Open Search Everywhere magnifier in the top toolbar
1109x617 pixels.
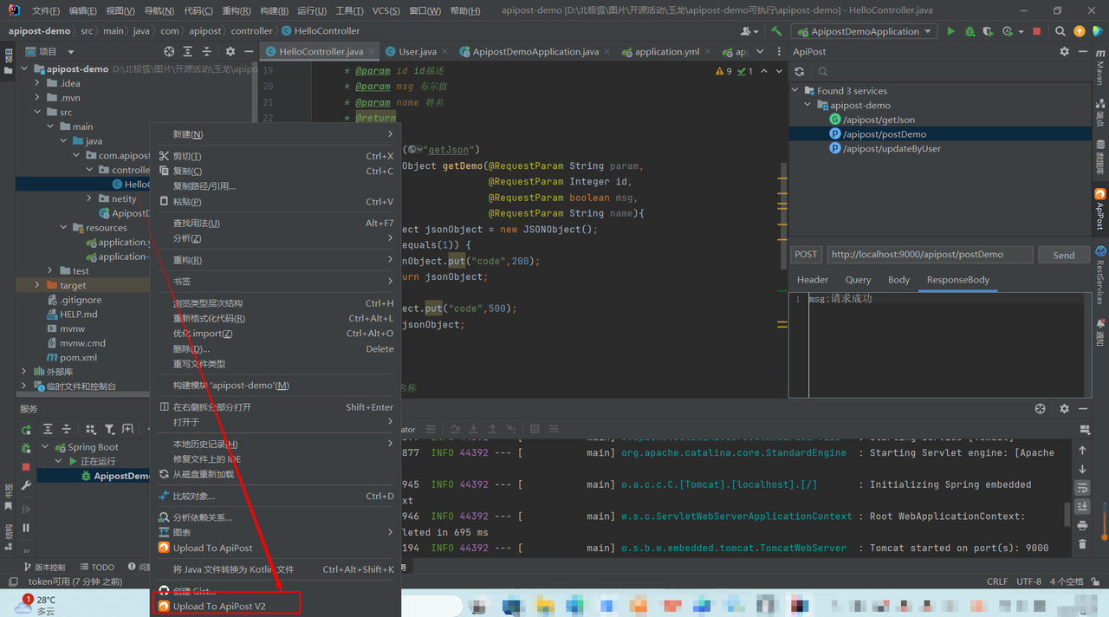(1060, 31)
